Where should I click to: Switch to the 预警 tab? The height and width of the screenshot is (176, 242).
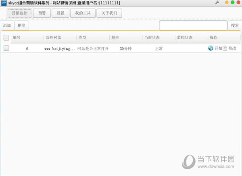tap(42, 13)
